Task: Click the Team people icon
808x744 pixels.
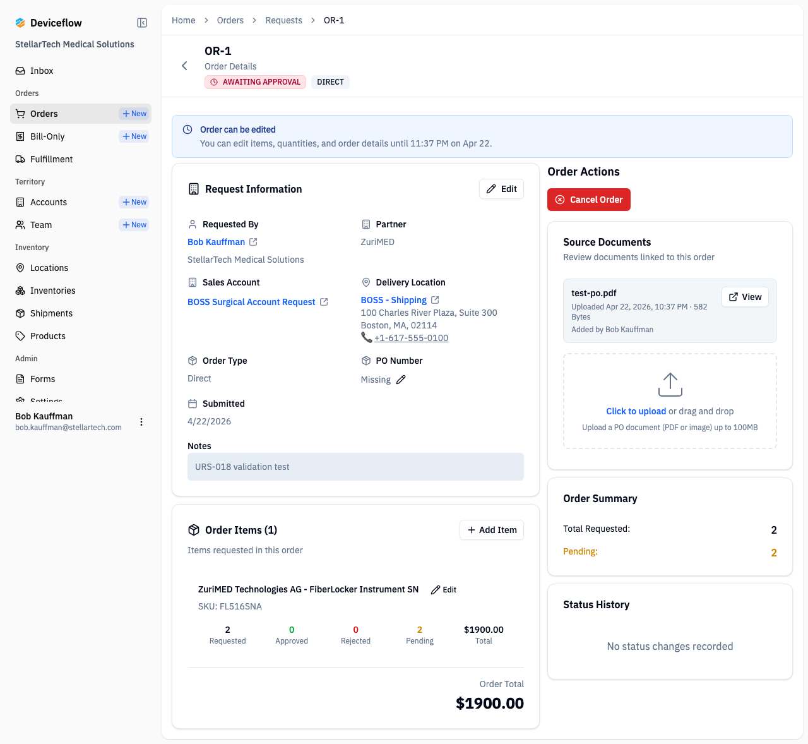Action: pyautogui.click(x=20, y=225)
